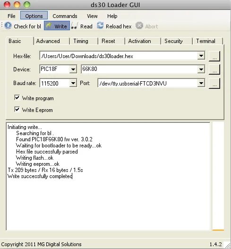This screenshot has height=249, width=231.
Task: Click the version number 1.4.2 in status bar
Action: [215, 244]
